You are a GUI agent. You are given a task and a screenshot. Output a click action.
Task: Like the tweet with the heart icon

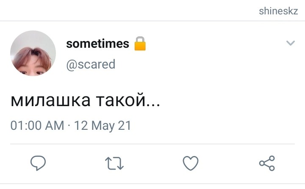[x=191, y=163]
